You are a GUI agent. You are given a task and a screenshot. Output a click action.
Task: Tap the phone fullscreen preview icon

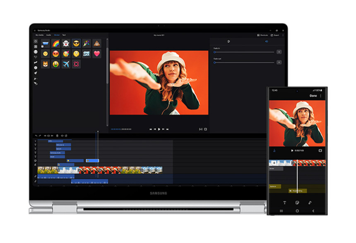point(320,151)
